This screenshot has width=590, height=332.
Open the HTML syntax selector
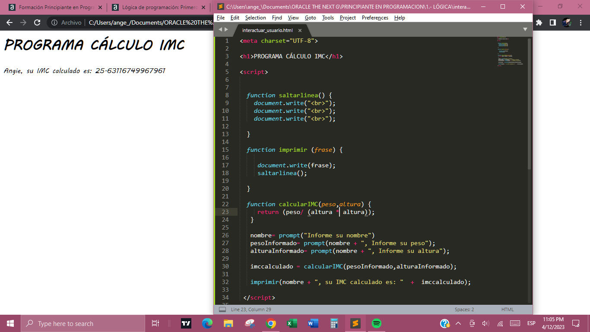pyautogui.click(x=508, y=310)
